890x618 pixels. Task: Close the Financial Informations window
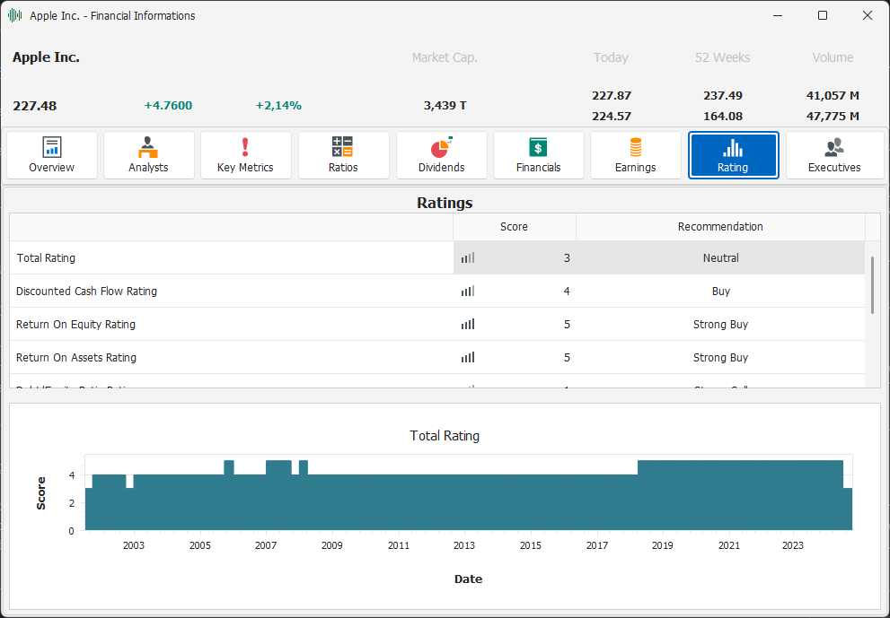pos(868,16)
